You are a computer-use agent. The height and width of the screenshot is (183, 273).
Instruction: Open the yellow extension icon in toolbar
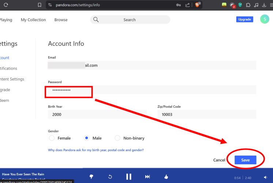pyautogui.click(x=224, y=5)
